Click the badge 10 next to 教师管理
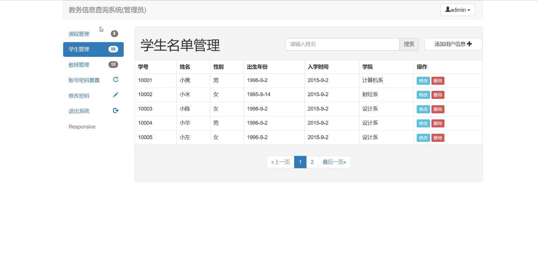 (113, 64)
